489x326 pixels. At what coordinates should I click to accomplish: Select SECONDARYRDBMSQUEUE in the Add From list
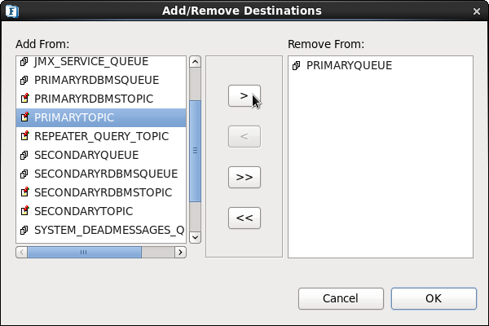(x=101, y=174)
